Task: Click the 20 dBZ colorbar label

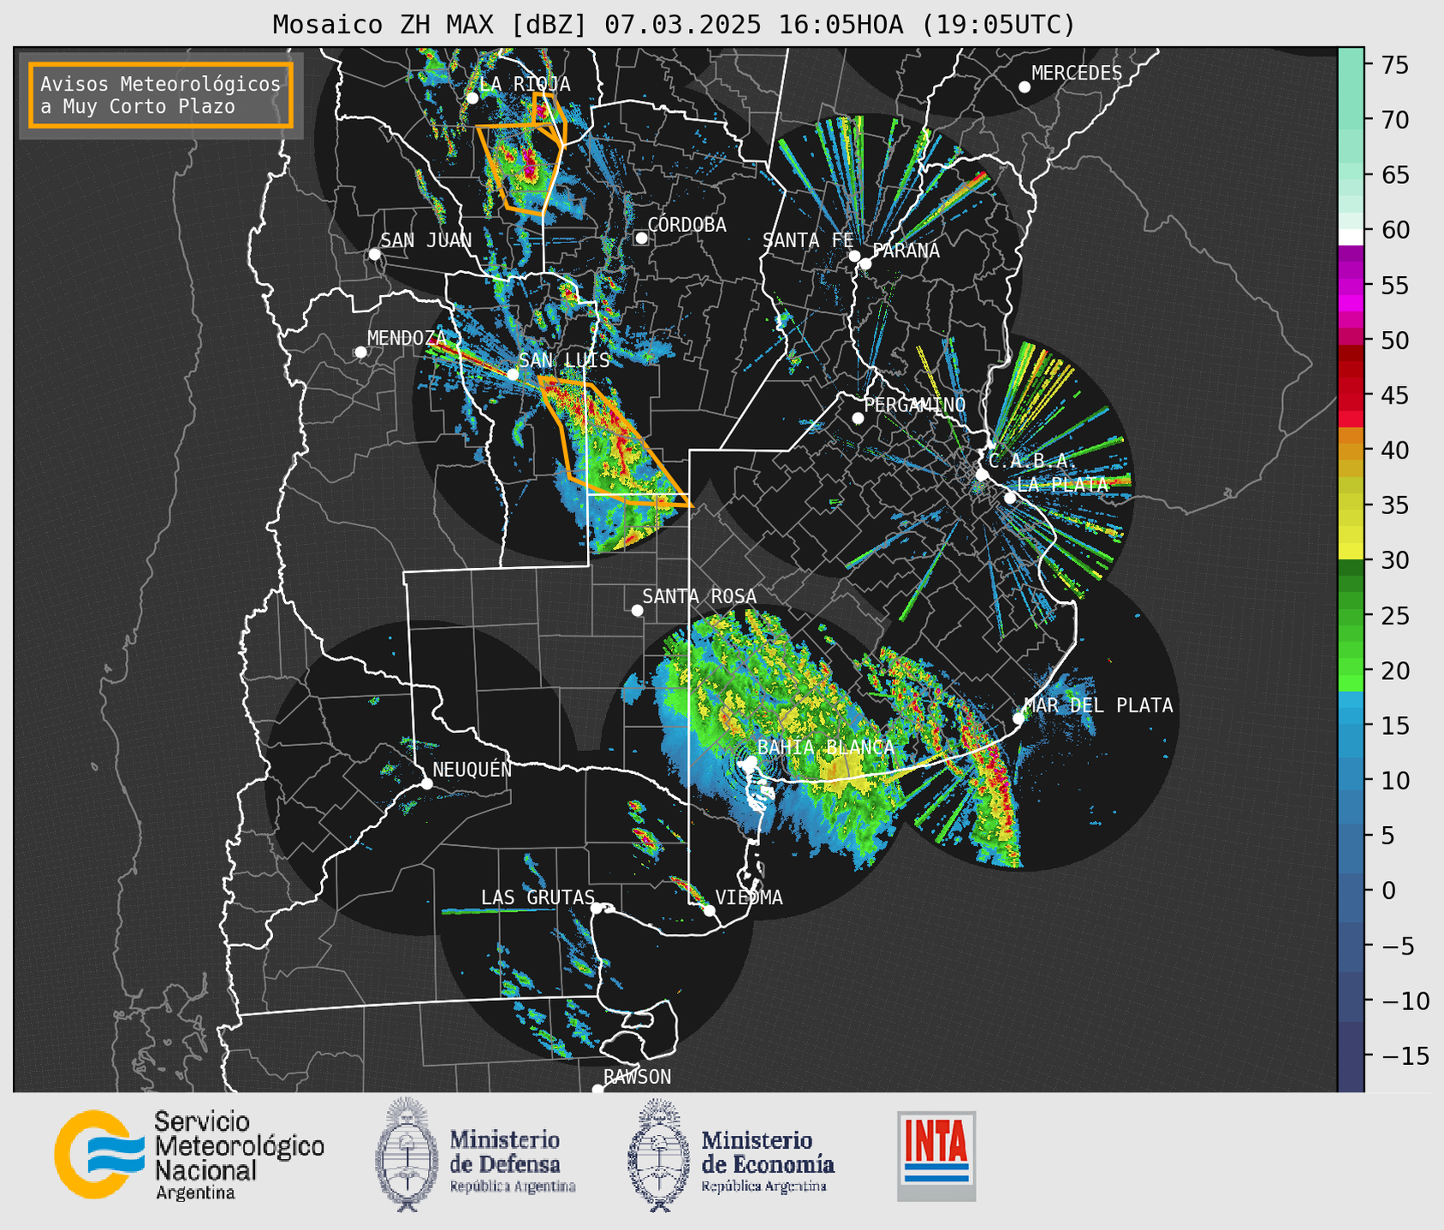Action: click(x=1394, y=671)
